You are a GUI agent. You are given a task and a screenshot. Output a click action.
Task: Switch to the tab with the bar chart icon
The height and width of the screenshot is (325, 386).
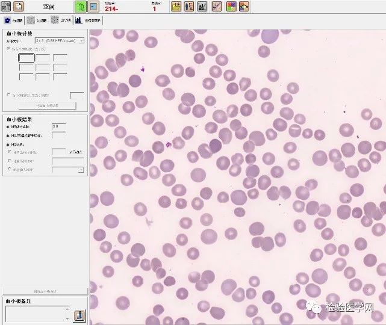tap(89, 20)
